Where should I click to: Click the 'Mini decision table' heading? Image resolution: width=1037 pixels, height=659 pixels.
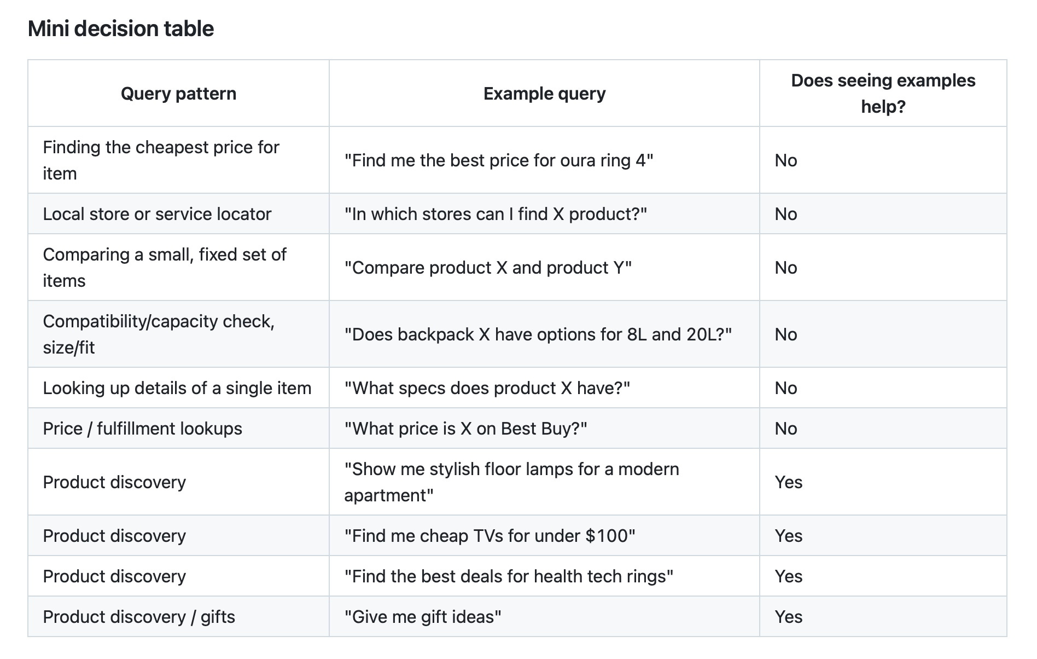point(121,29)
